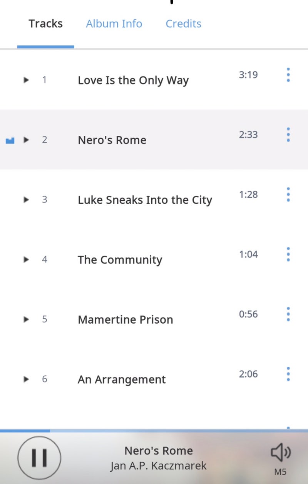The width and height of the screenshot is (308, 484).
Task: Open three-dot menu for Nero's Rome
Action: coord(288,135)
